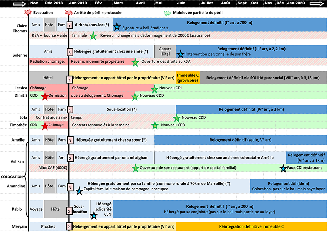Click the red Evacuation burst marker in legend
Image resolution: width=328 pixels, height=232 pixels.
tap(28, 13)
